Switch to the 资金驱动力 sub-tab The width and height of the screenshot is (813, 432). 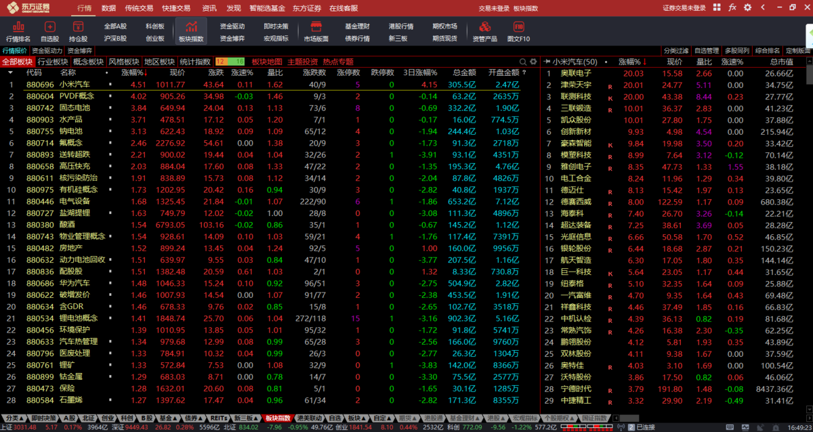click(x=47, y=51)
